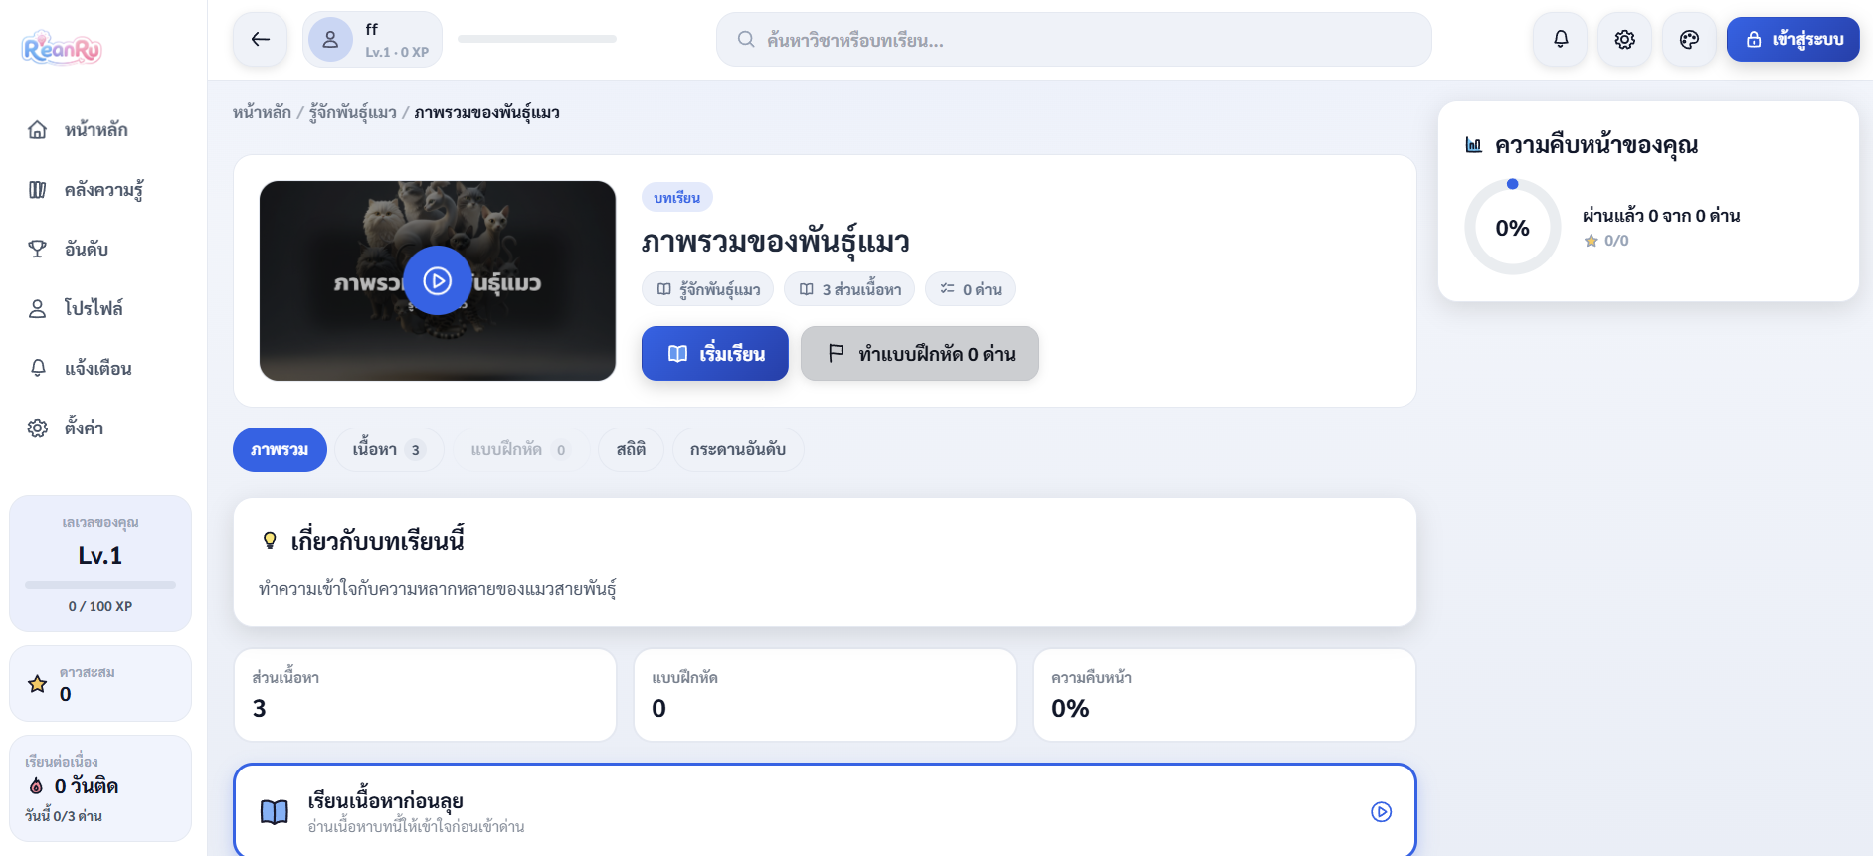Open the เรียนเนื้อหาก่อนลุย card
The height and width of the screenshot is (856, 1873).
(825, 810)
